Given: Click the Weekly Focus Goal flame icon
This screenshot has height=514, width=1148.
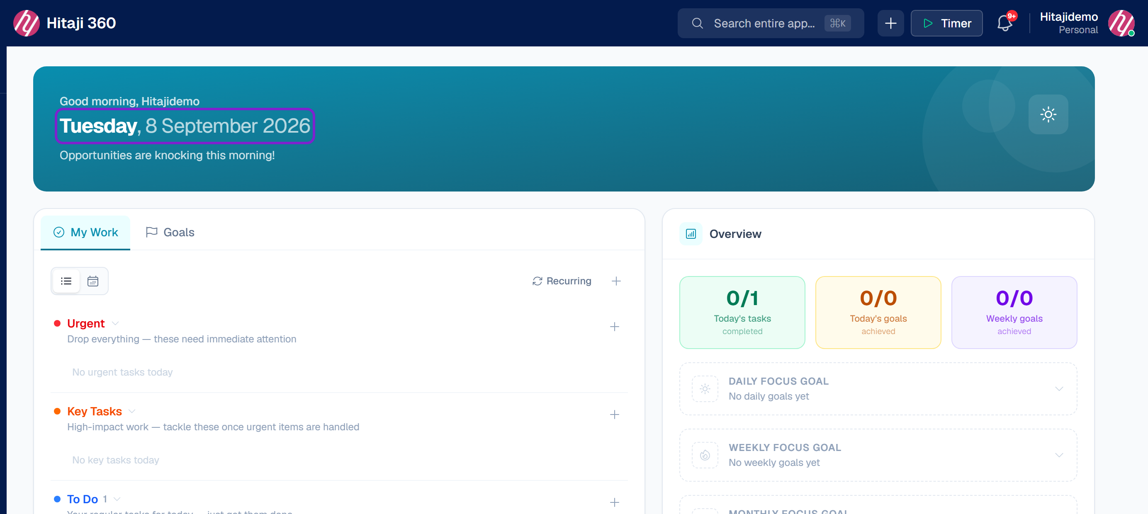Looking at the screenshot, I should click(705, 455).
